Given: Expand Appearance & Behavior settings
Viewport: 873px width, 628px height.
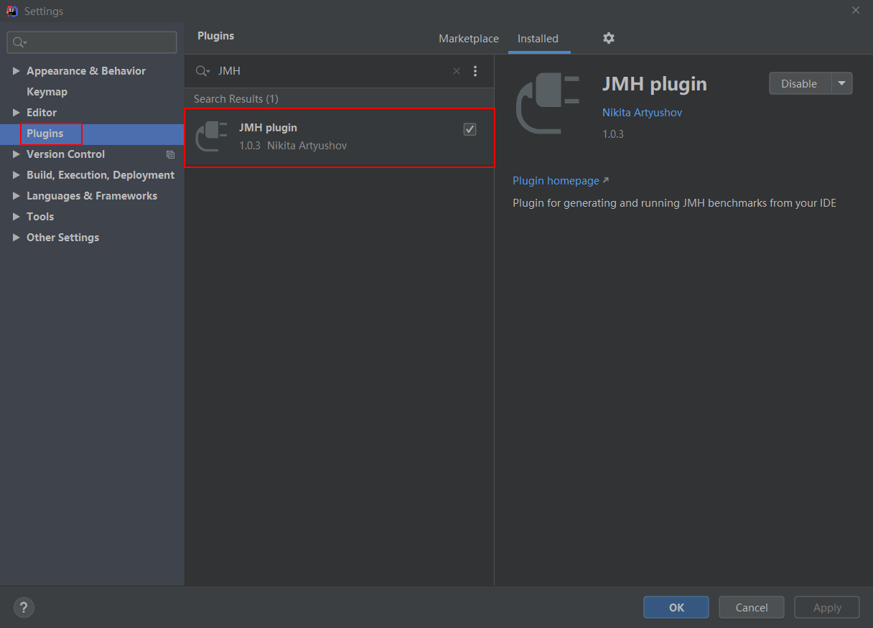Looking at the screenshot, I should click(x=17, y=71).
